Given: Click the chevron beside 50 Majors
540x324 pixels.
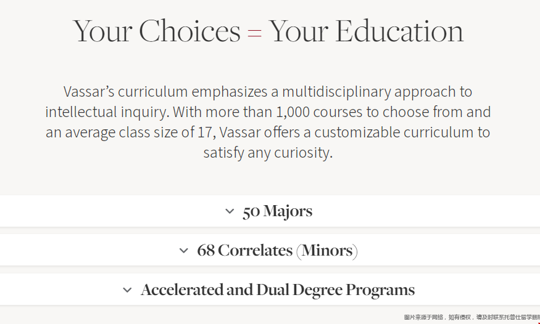Looking at the screenshot, I should point(230,211).
